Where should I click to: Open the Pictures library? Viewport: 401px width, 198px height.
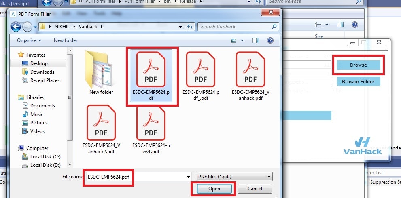click(x=38, y=122)
